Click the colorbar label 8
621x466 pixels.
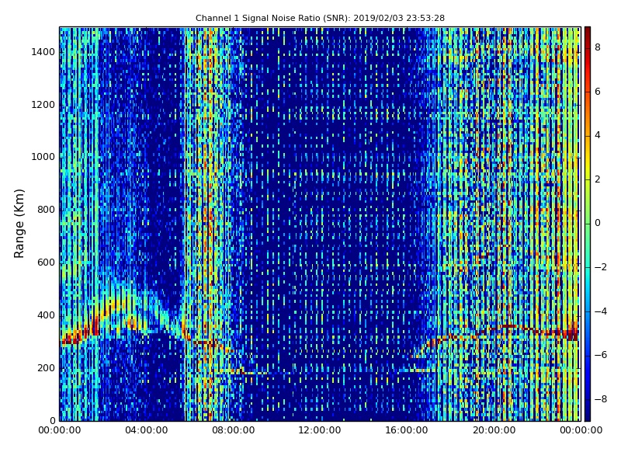click(x=598, y=47)
